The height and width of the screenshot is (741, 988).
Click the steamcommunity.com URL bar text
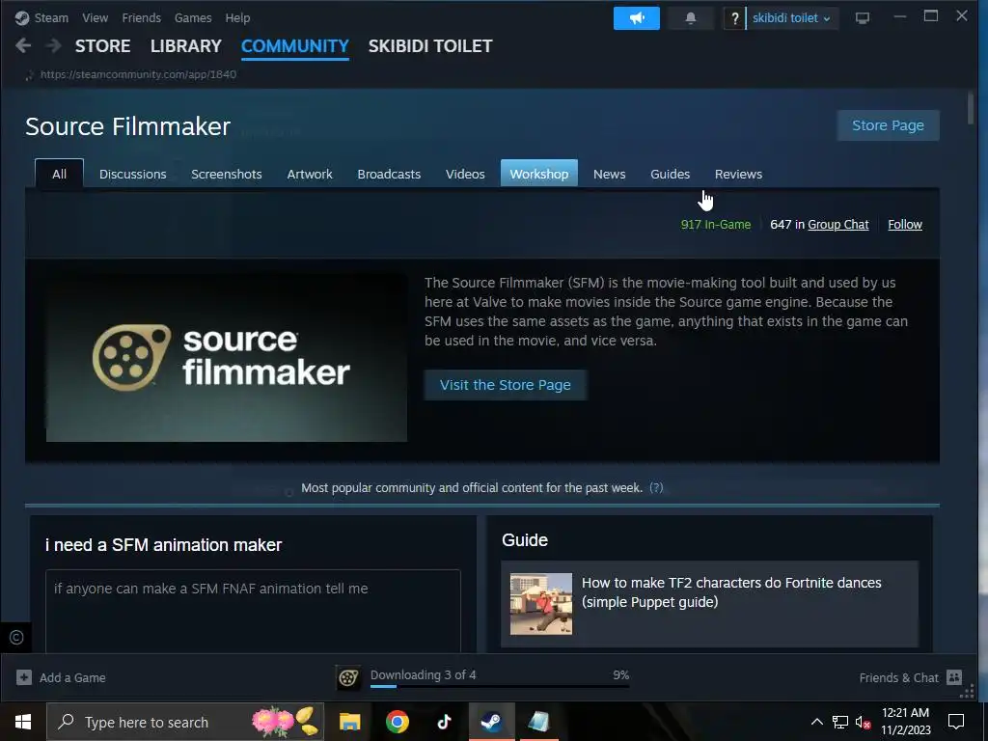coord(138,74)
